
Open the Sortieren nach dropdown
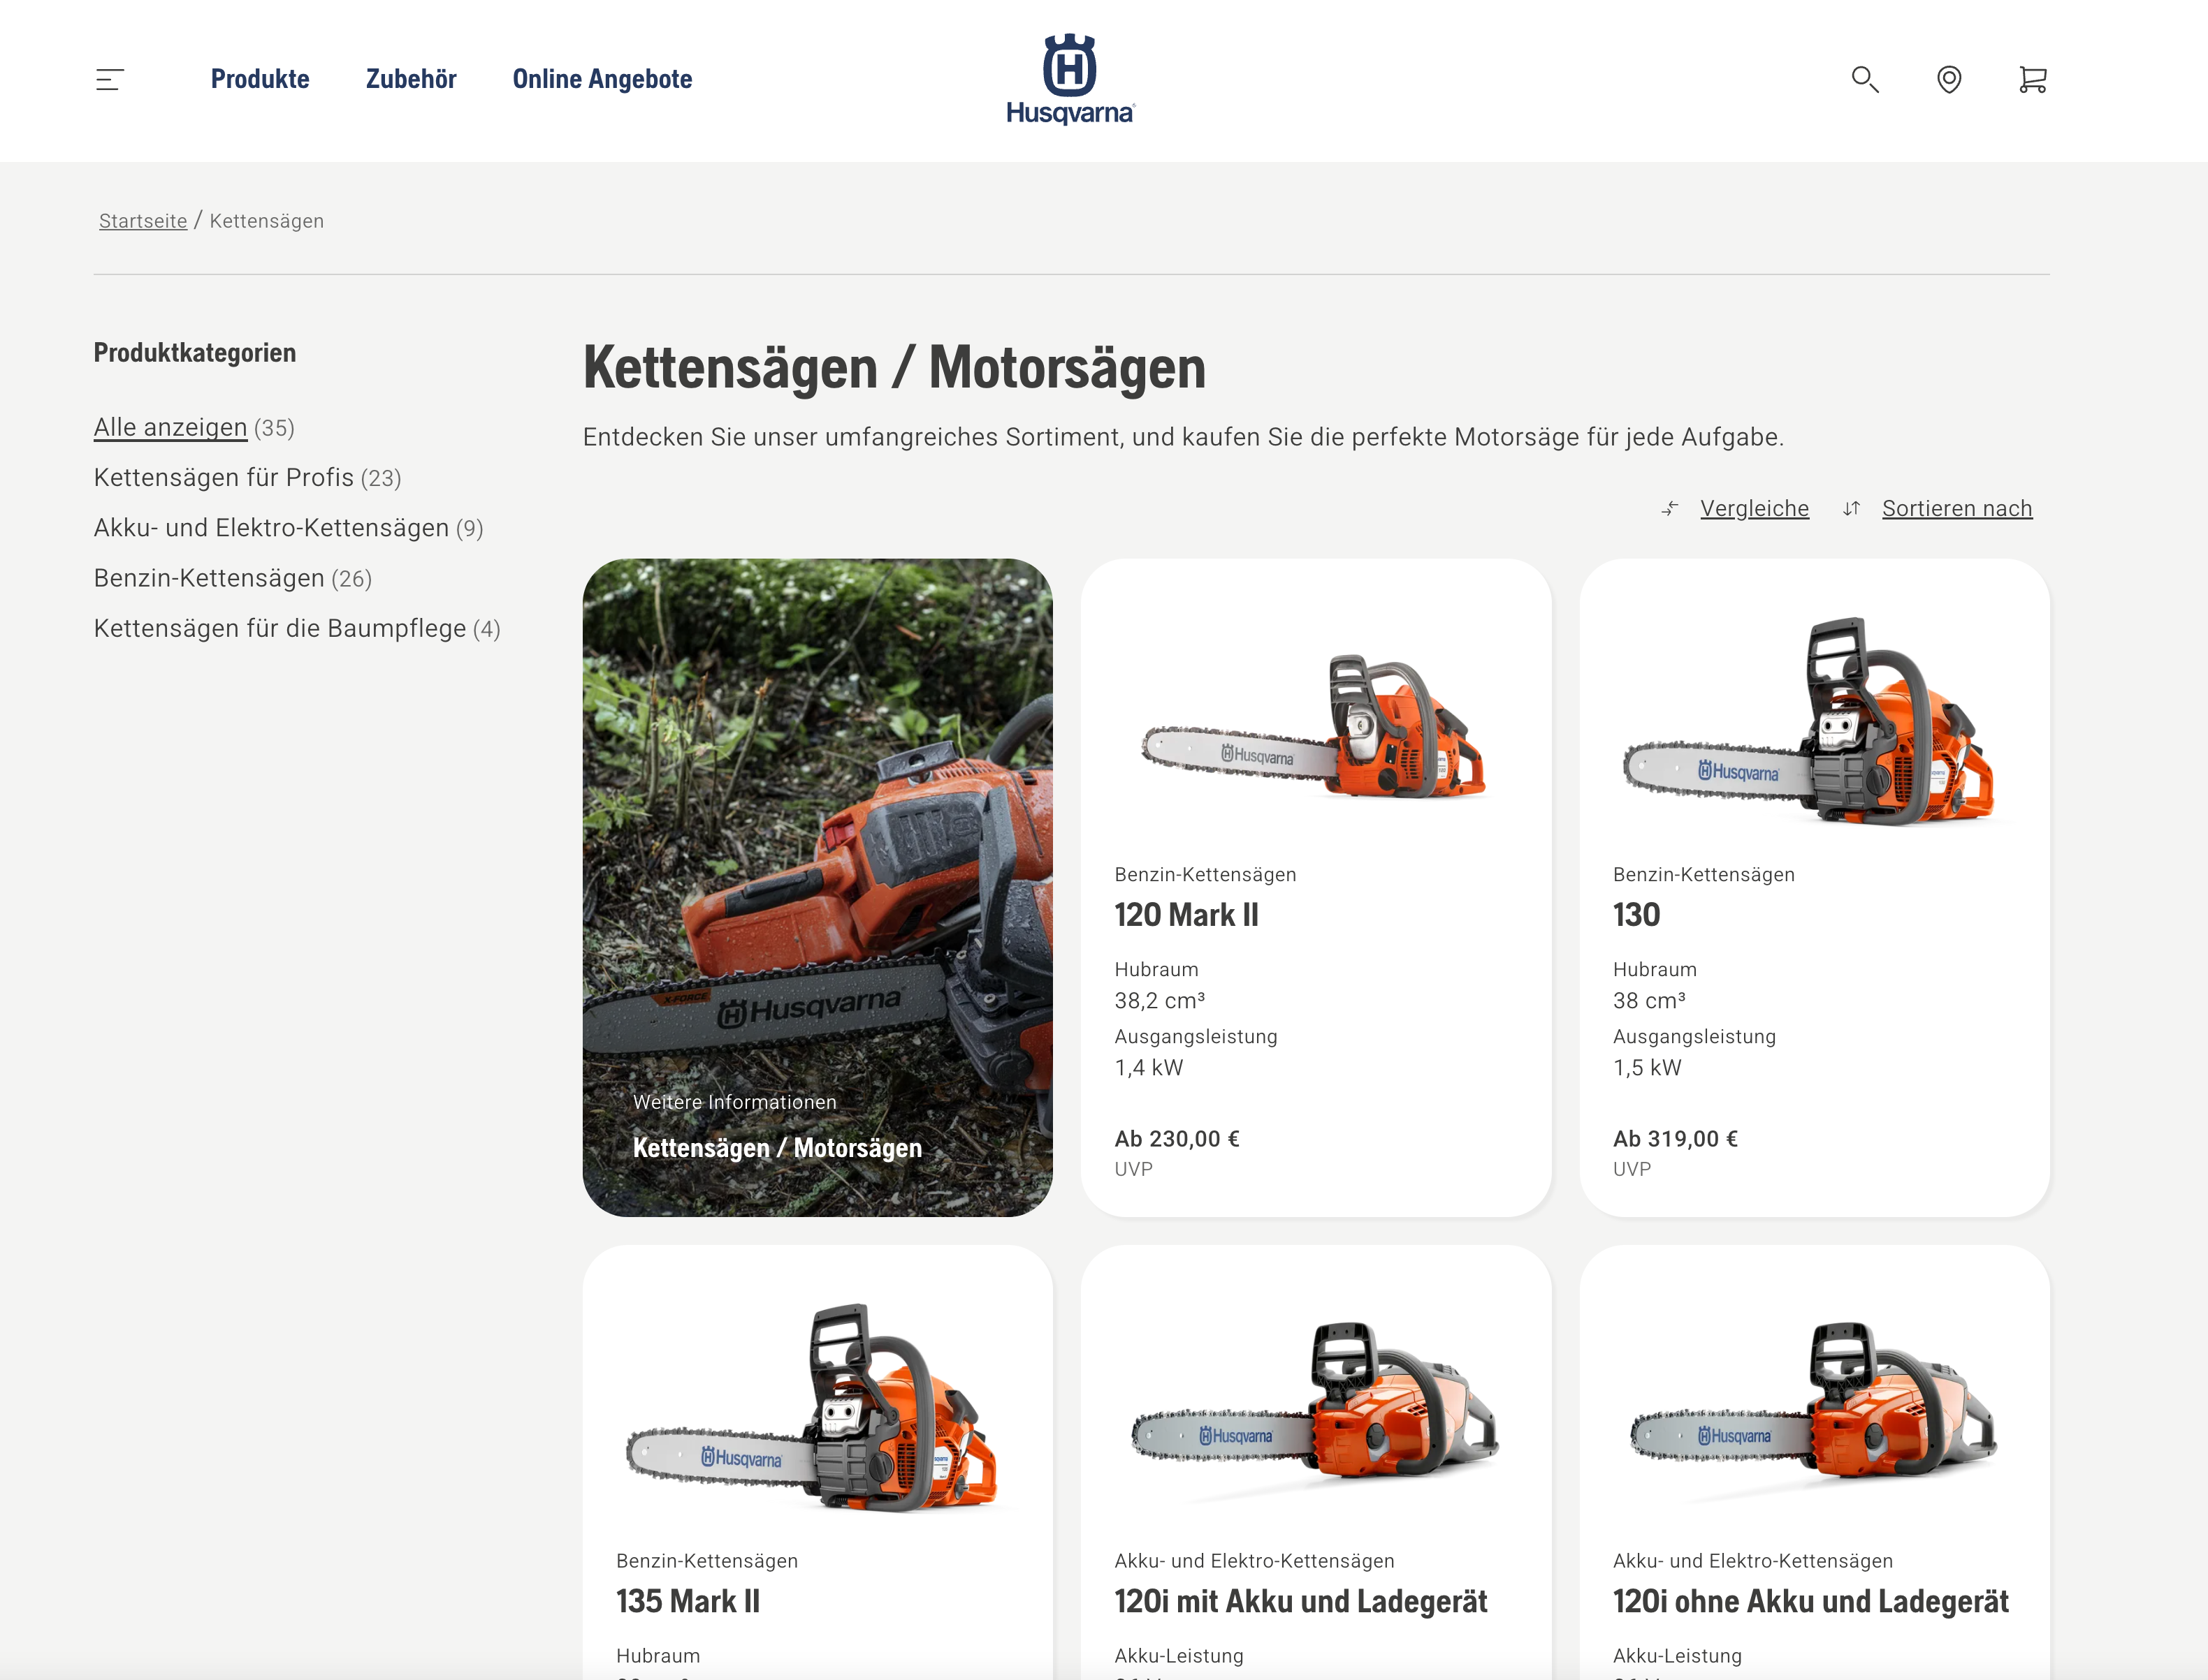pyautogui.click(x=1957, y=509)
